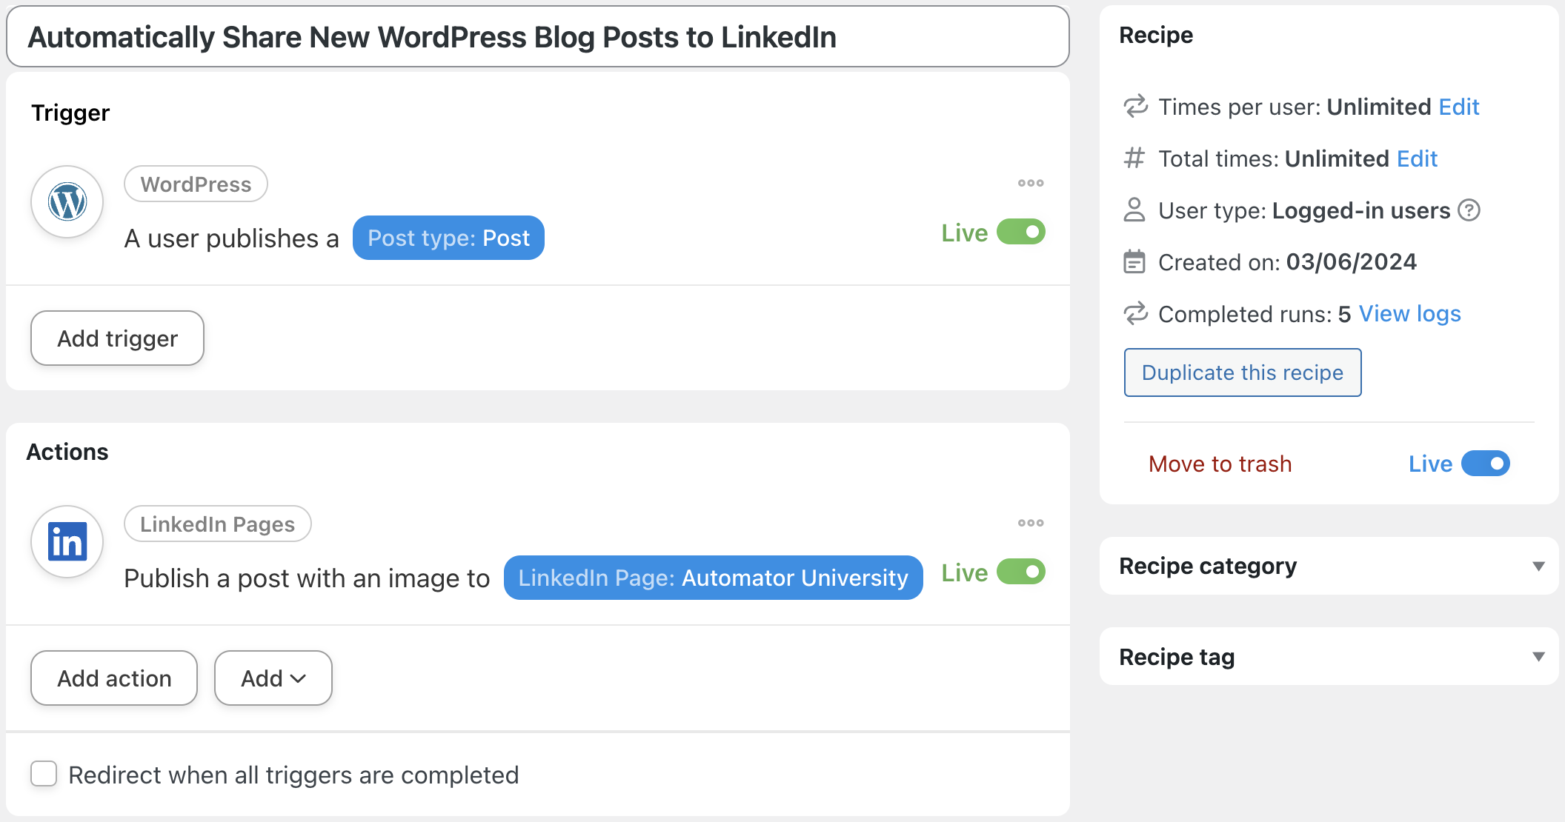Viewport: 1565px width, 822px height.
Task: Toggle the LinkedIn action Live switch
Action: [1020, 572]
